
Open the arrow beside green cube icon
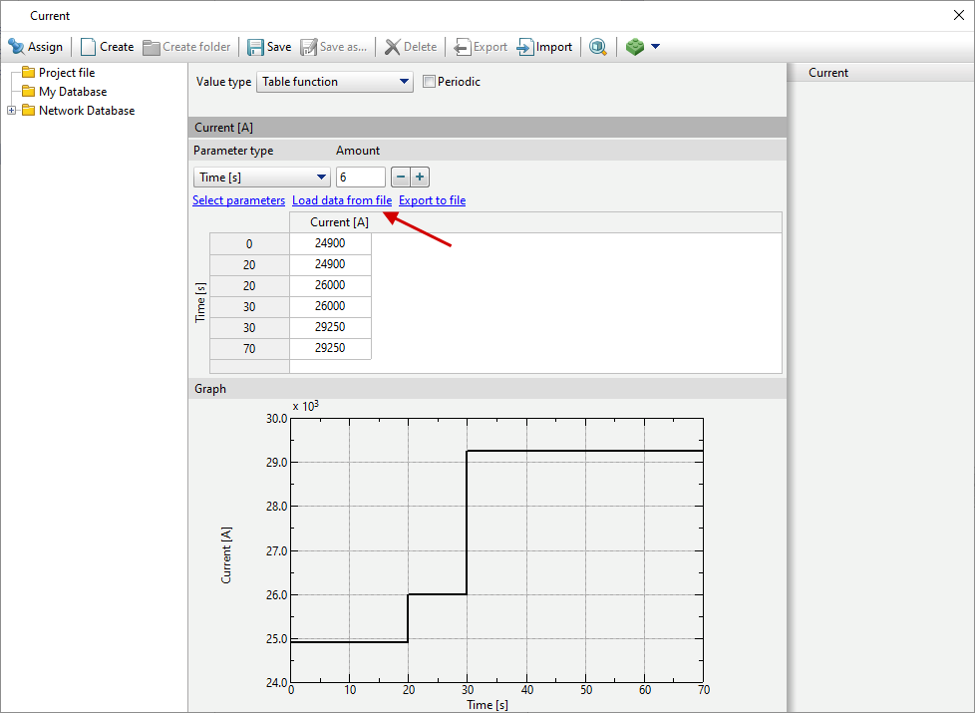[x=655, y=47]
